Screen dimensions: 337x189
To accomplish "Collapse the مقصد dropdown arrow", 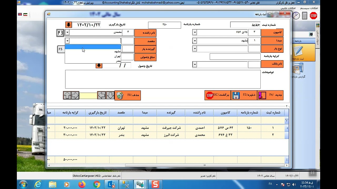I will [x=67, y=41].
